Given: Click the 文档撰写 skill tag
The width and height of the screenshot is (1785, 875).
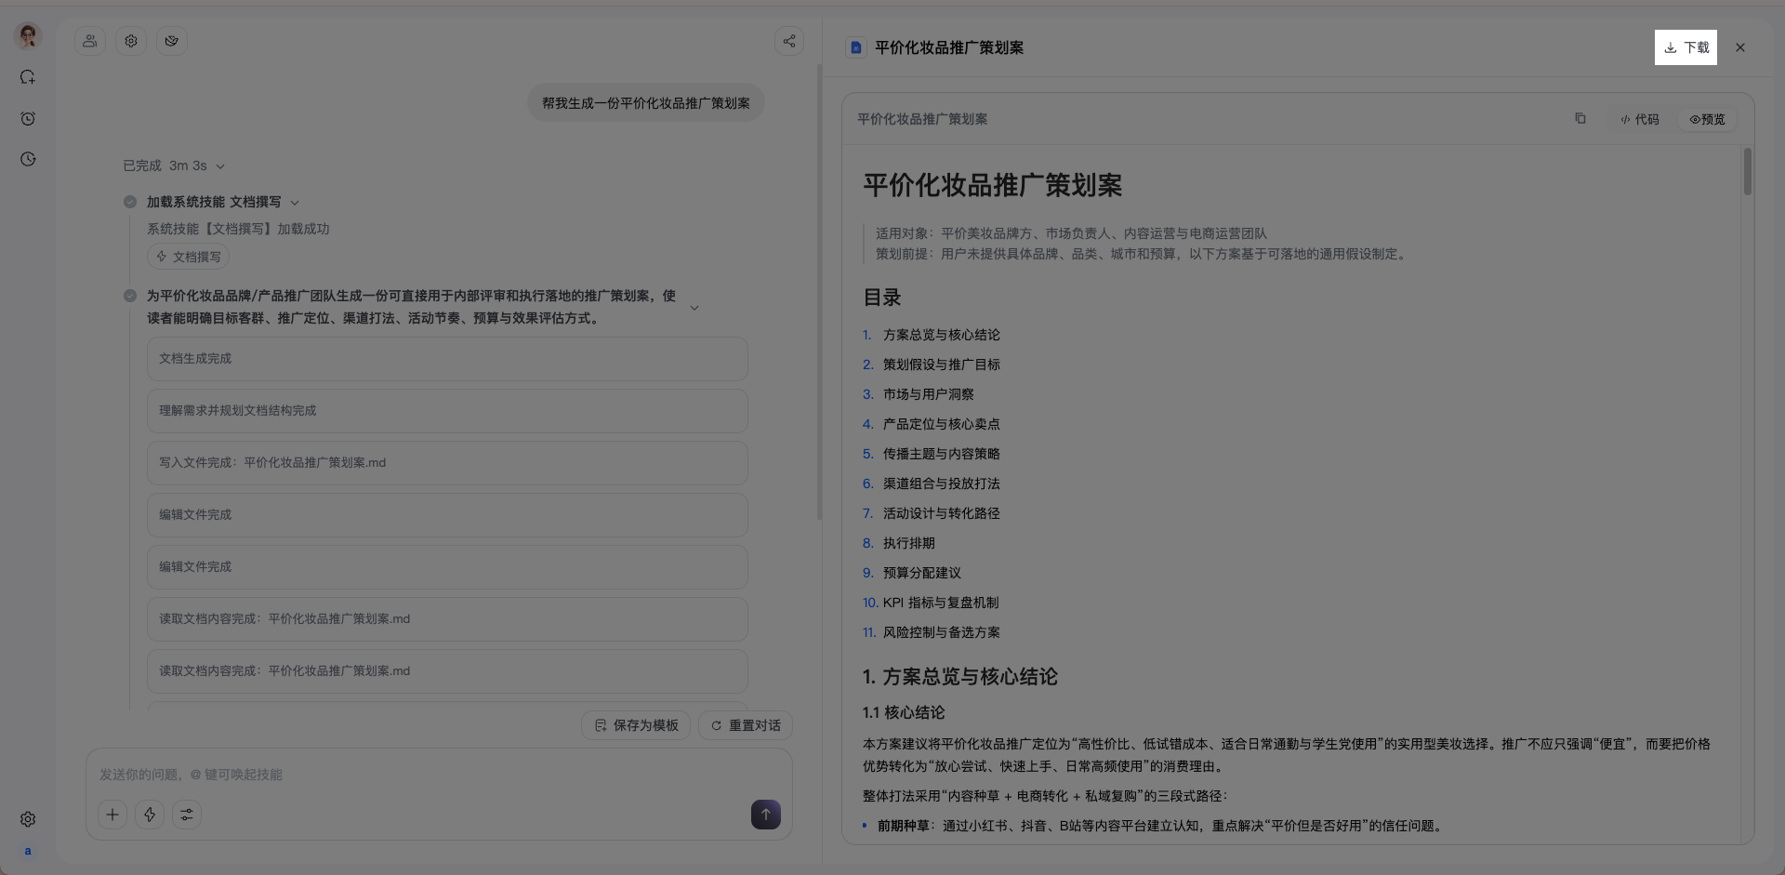Looking at the screenshot, I should coord(188,257).
